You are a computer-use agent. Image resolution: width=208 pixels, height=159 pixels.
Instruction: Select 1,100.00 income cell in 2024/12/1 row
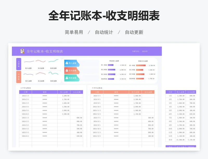pyautogui.click(x=135, y=114)
